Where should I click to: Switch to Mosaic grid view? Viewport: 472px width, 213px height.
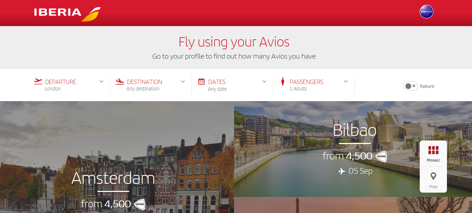433,154
